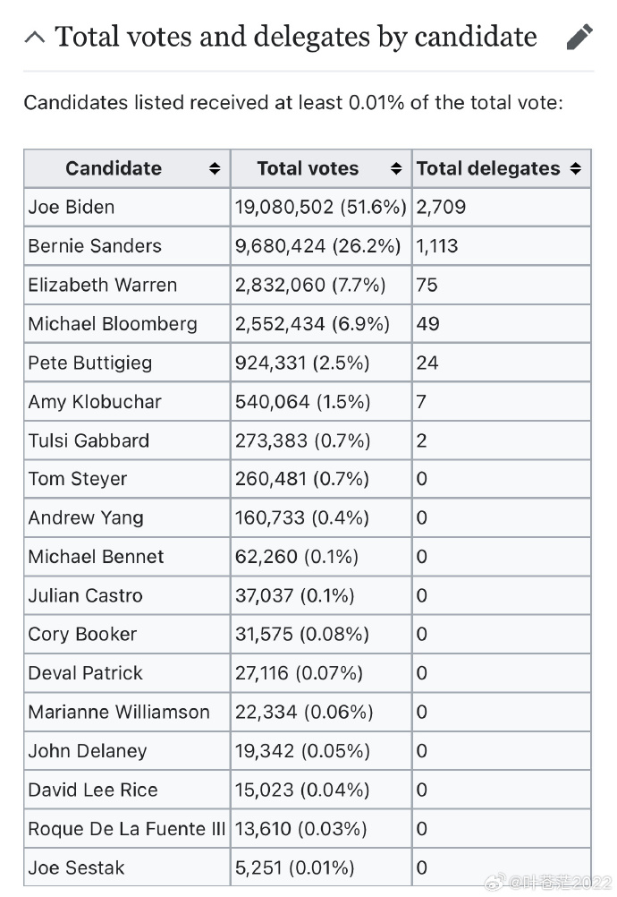Click Joe Sestak's delegates cell

pos(502,867)
